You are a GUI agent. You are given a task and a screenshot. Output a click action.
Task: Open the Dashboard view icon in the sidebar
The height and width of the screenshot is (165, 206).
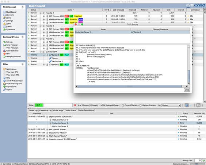pos(4,12)
